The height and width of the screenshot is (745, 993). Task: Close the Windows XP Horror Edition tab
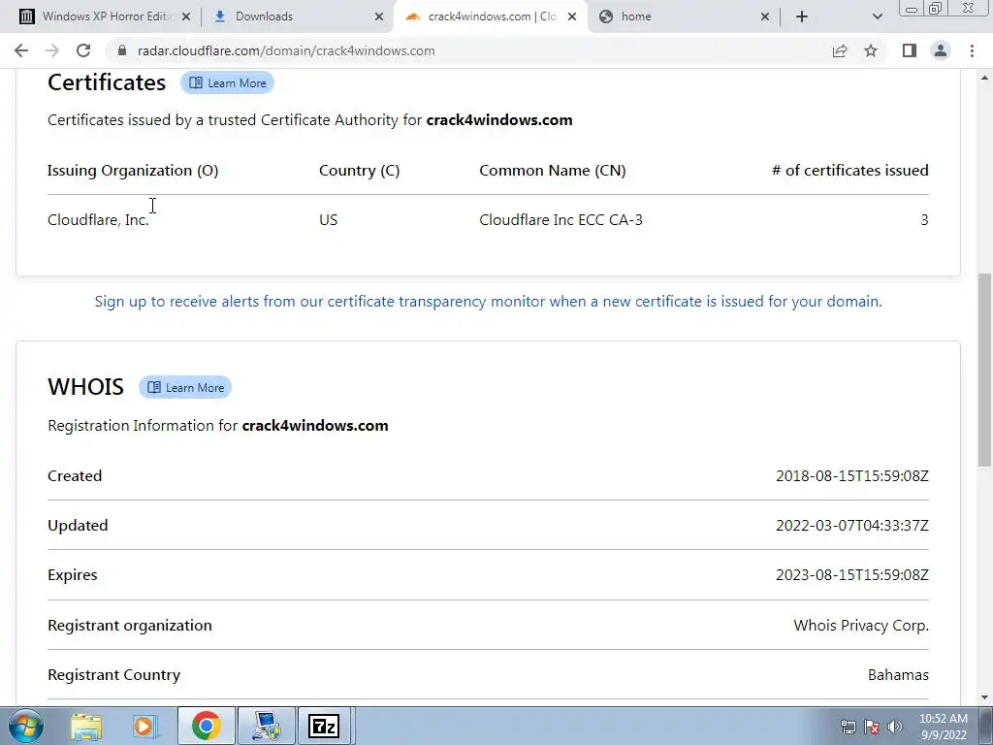186,17
